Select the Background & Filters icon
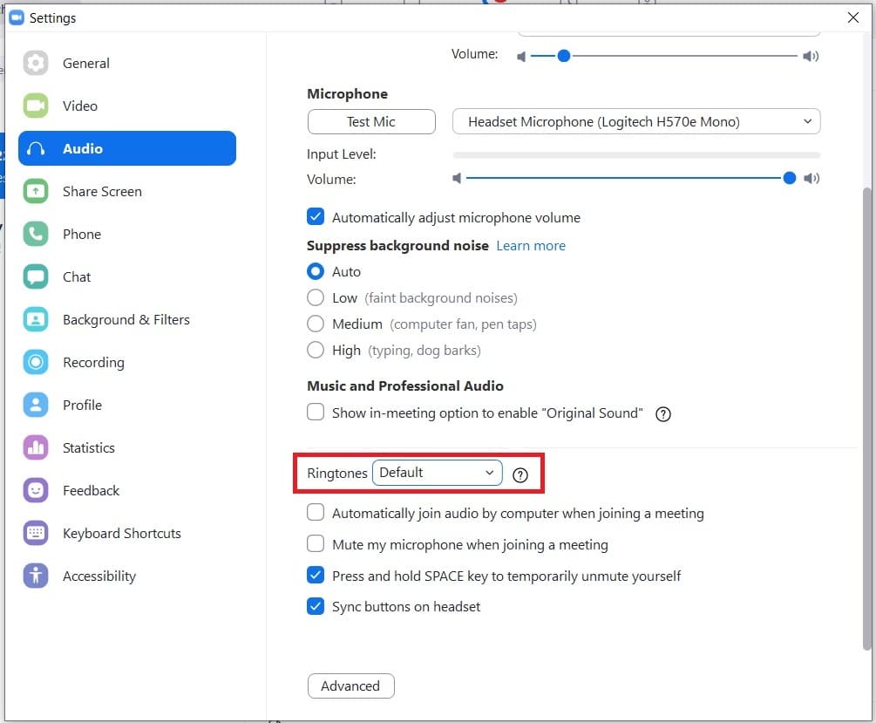The width and height of the screenshot is (876, 723). 36,319
